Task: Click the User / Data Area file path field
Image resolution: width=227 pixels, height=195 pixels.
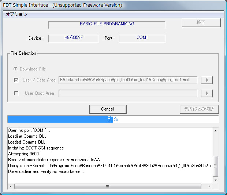Action: click(128, 80)
